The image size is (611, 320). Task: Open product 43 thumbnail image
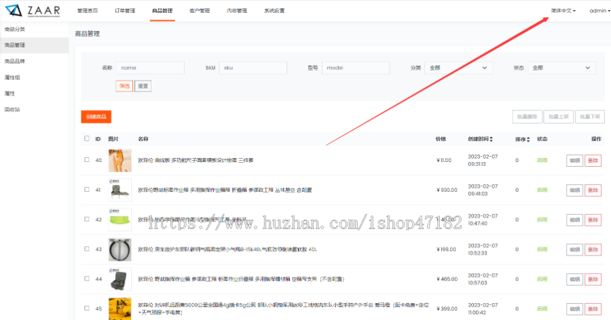click(x=120, y=249)
